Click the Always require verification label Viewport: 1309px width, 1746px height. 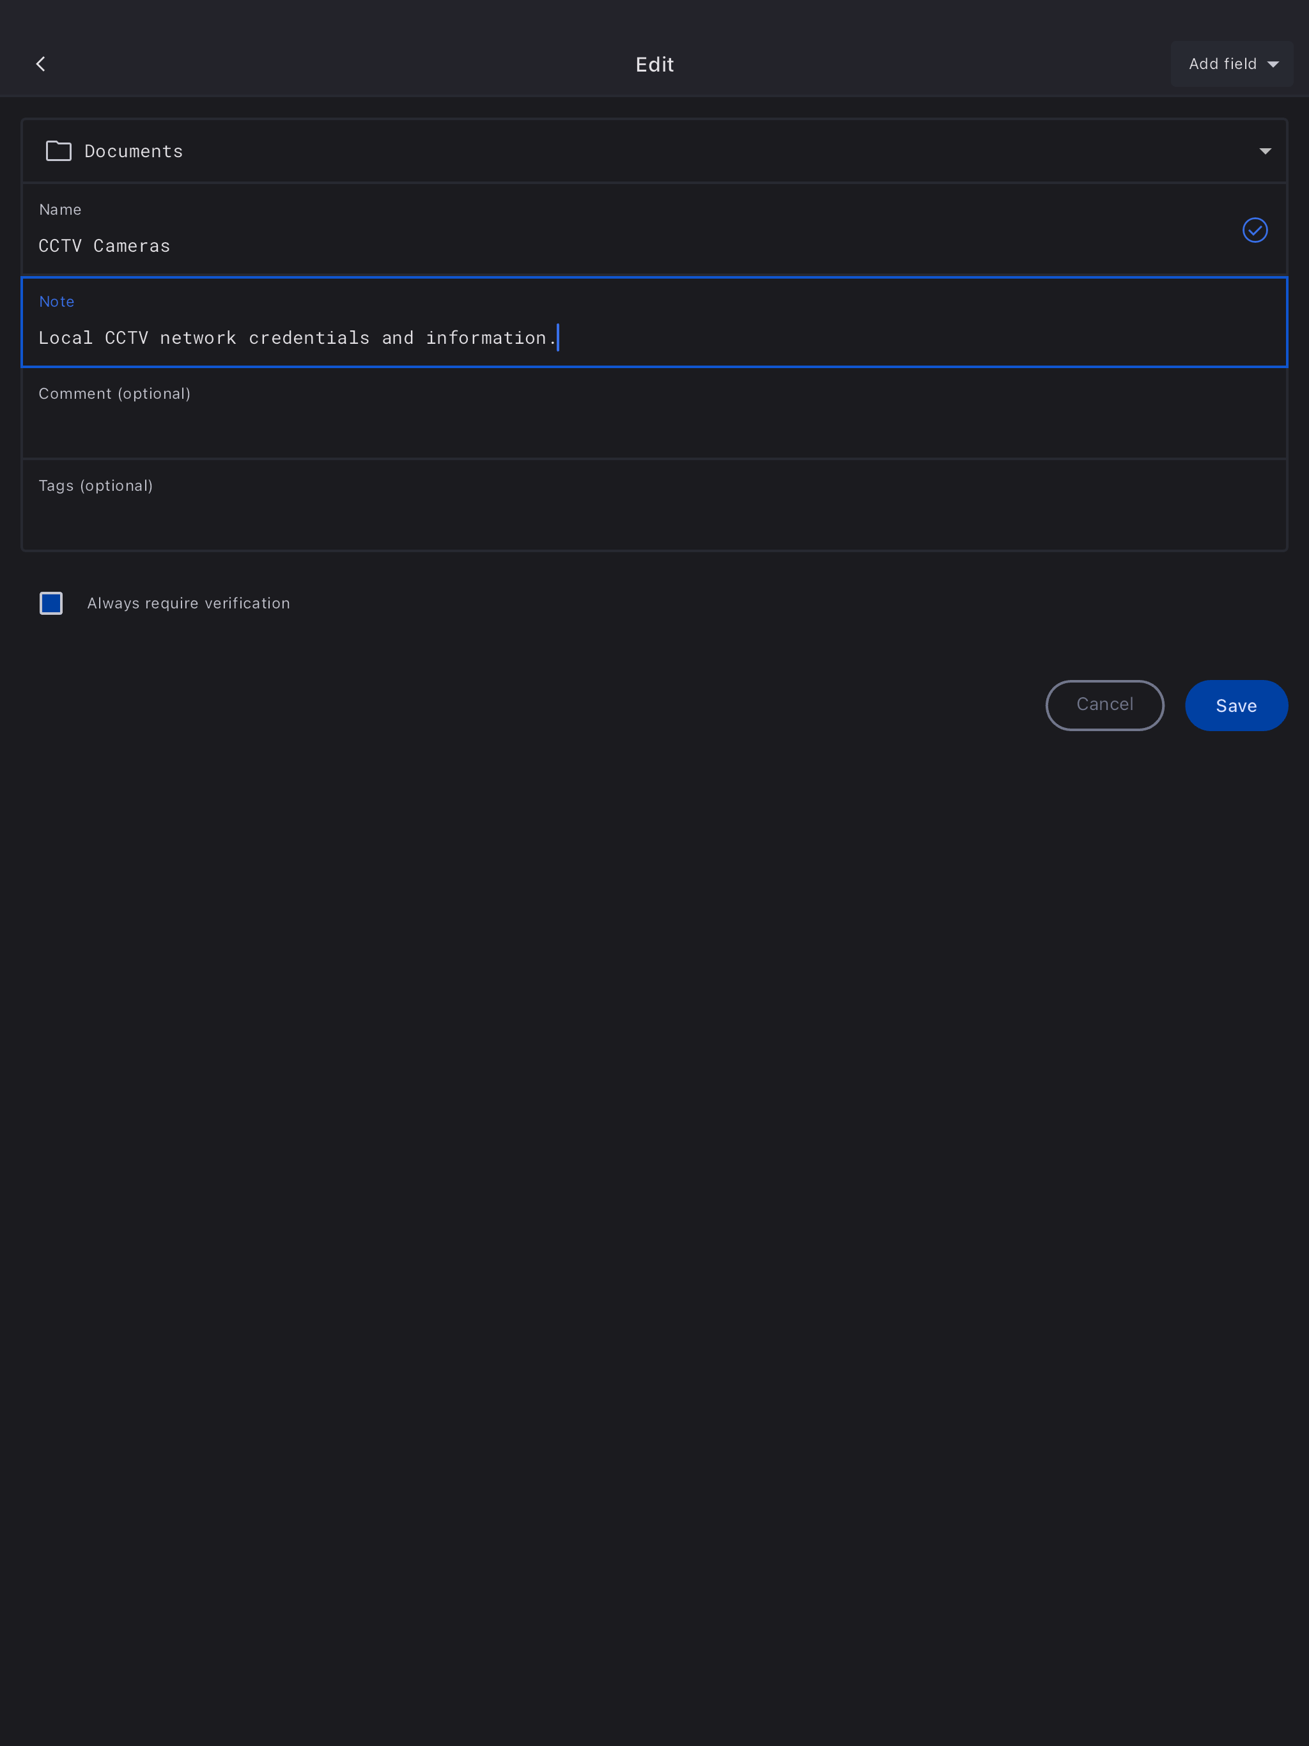pos(189,603)
